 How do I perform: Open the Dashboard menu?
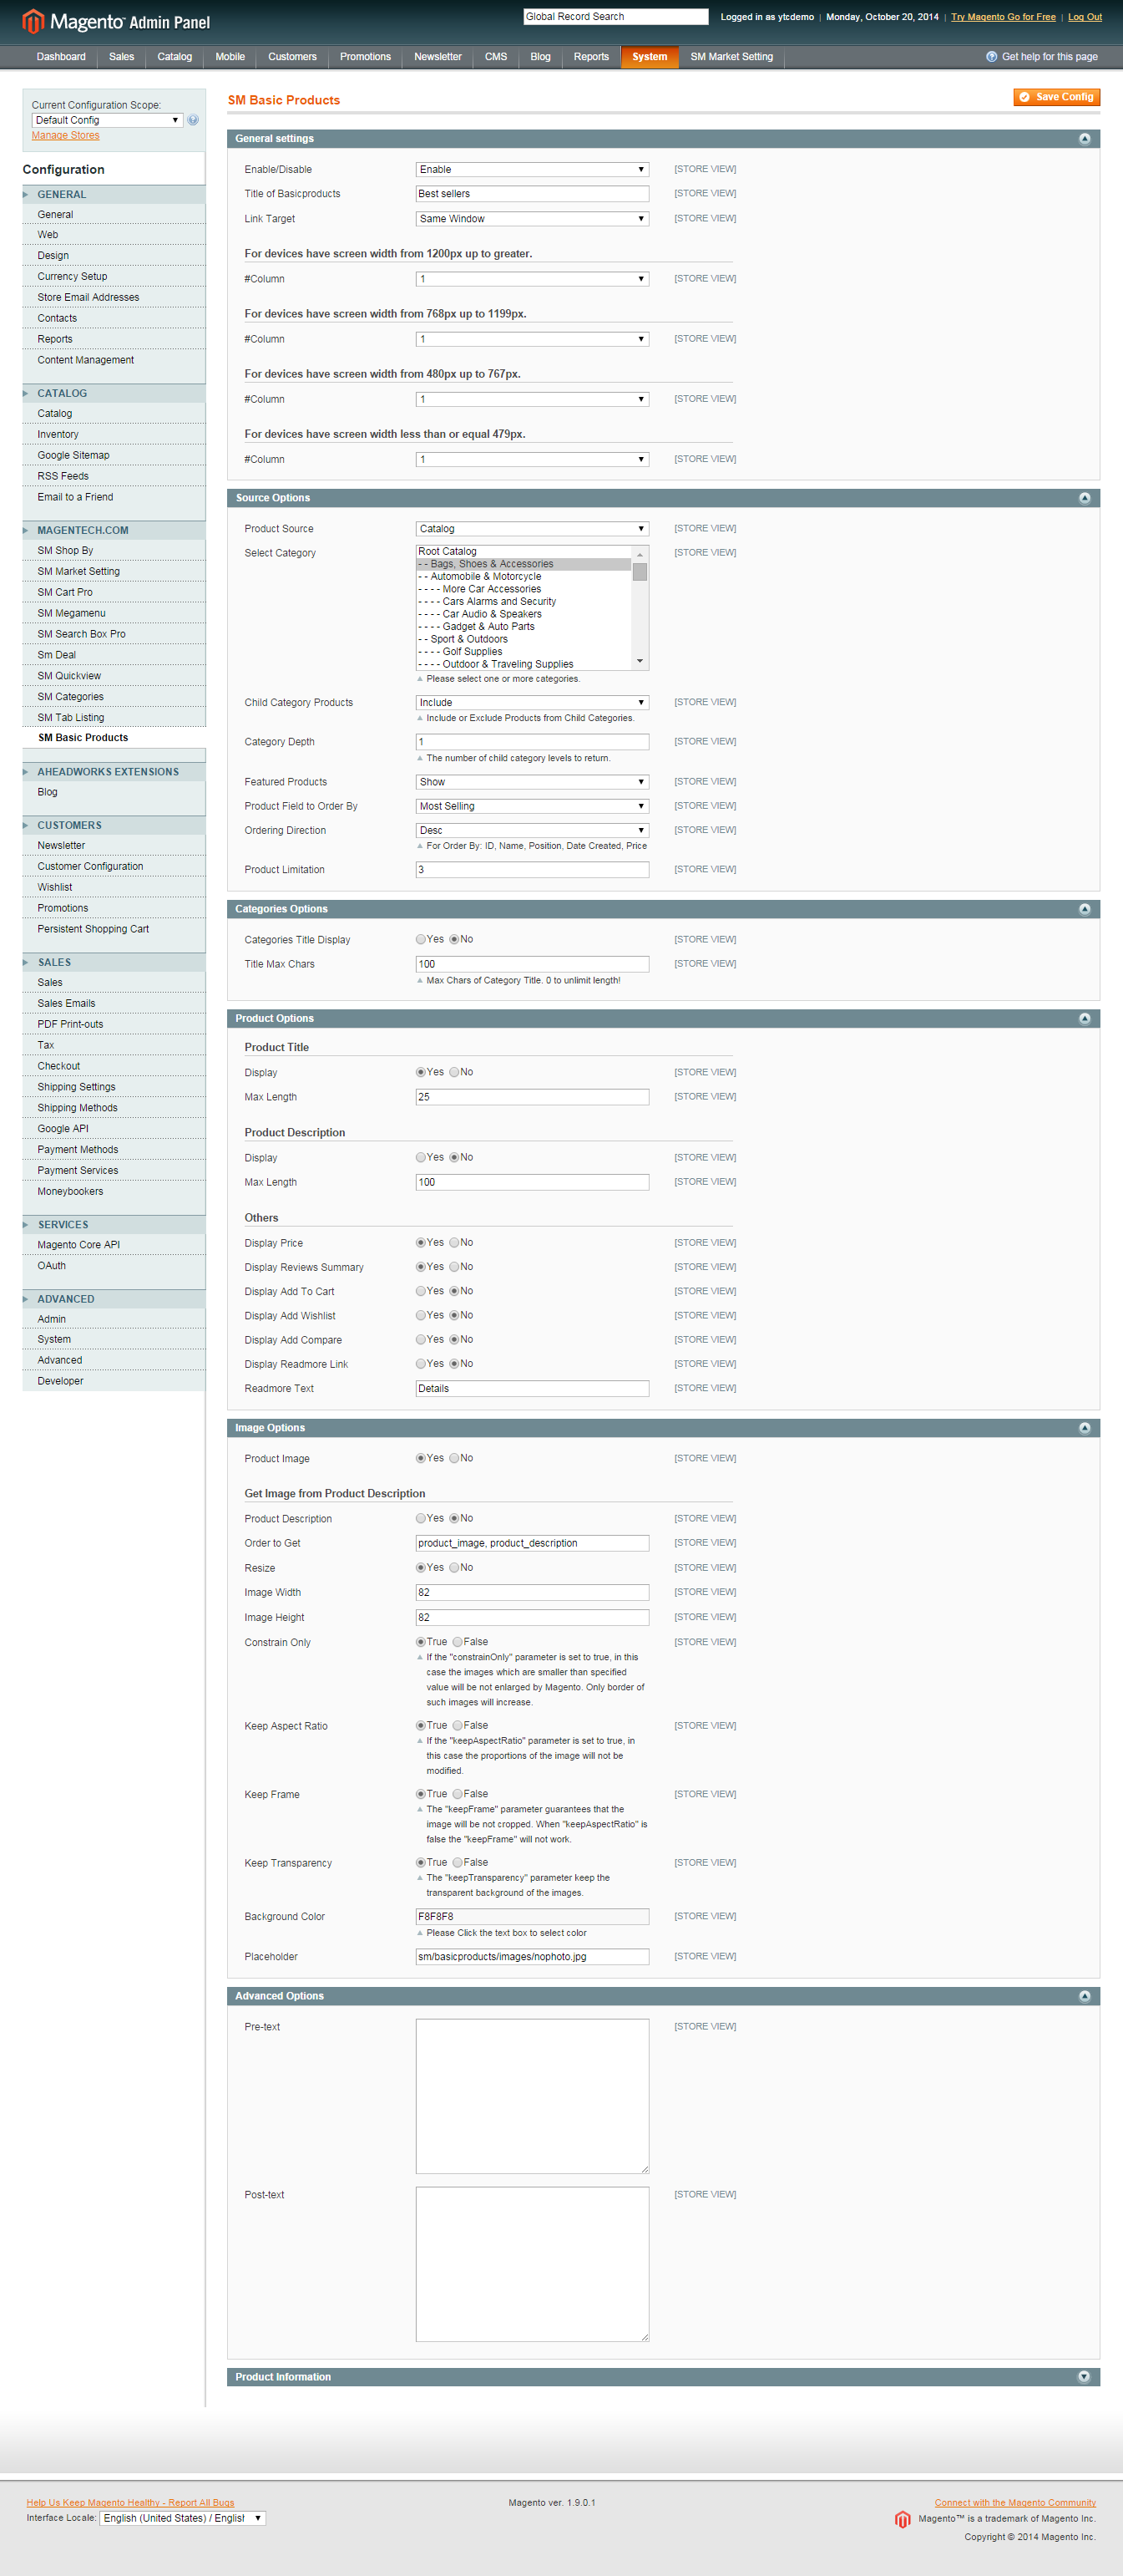pos(61,57)
